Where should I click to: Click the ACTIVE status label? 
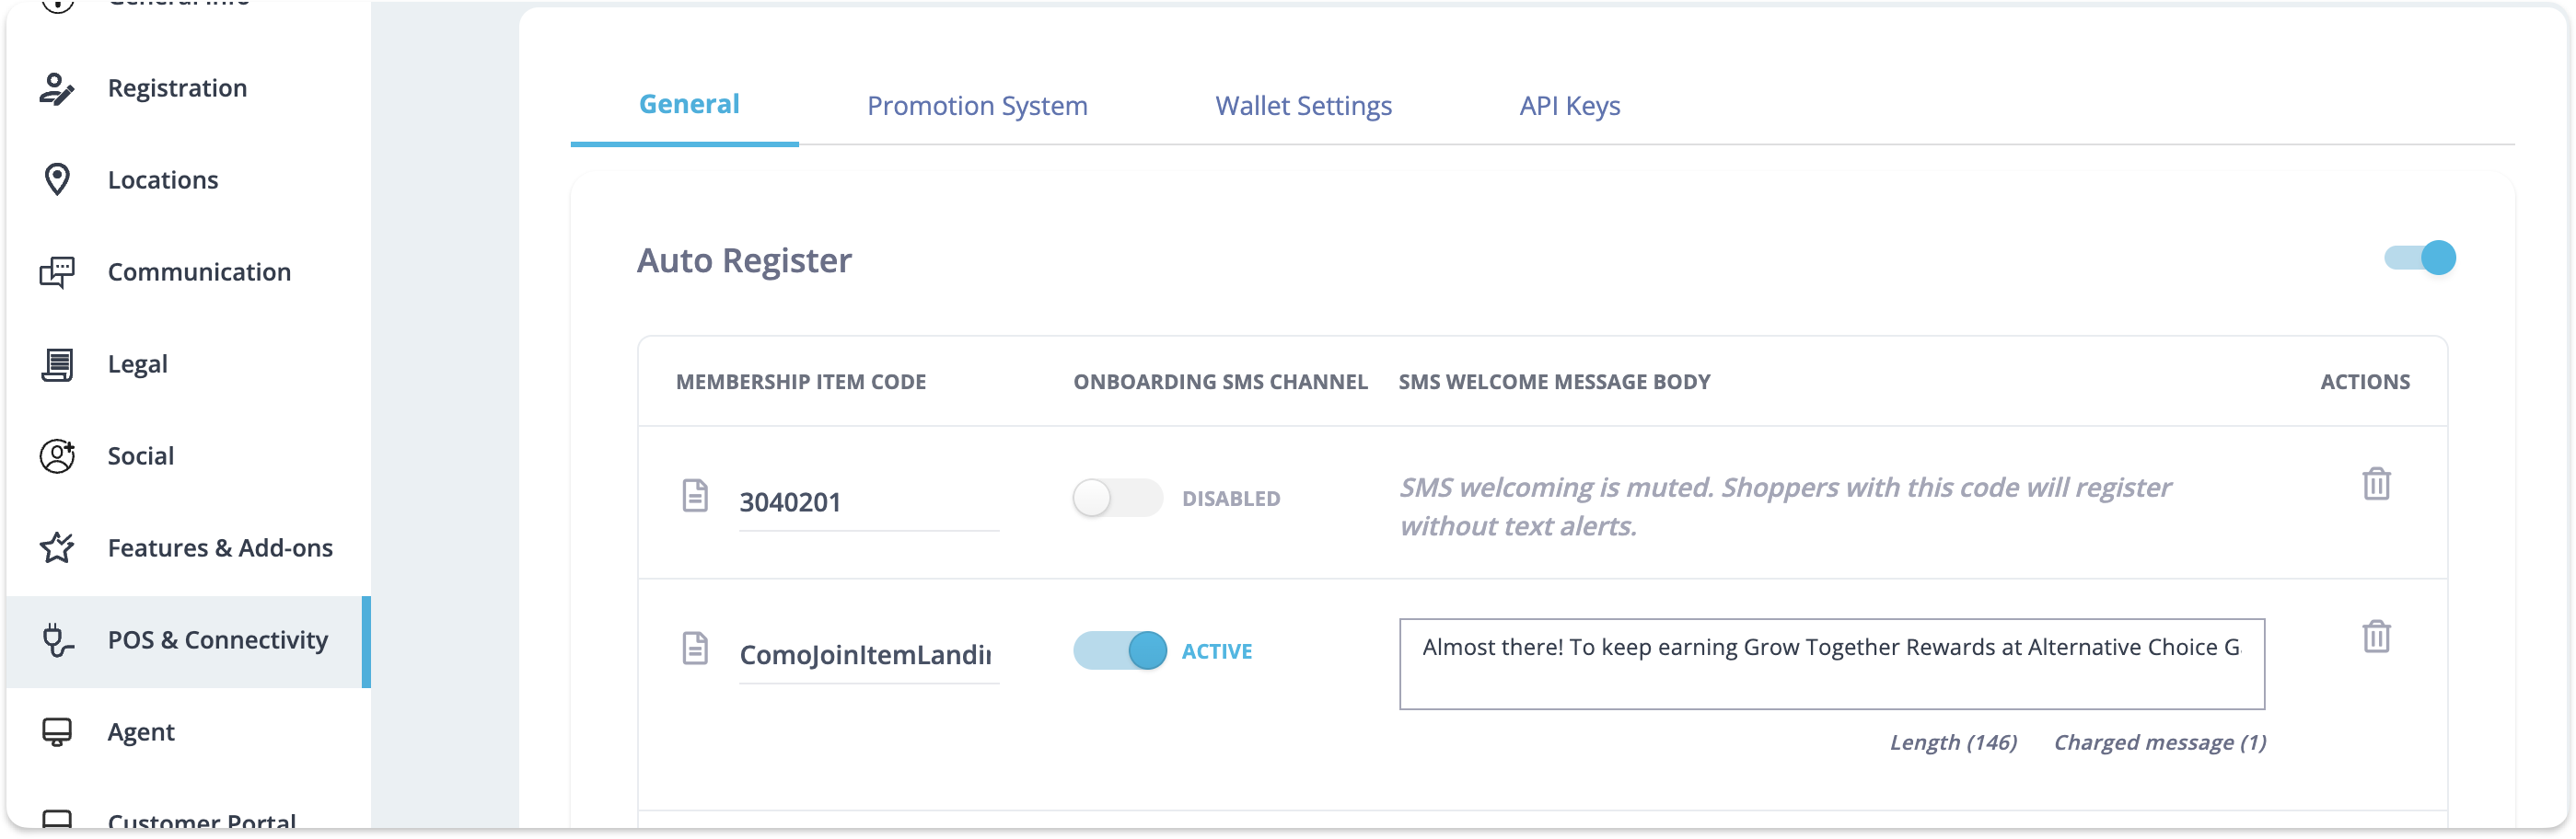tap(1216, 651)
